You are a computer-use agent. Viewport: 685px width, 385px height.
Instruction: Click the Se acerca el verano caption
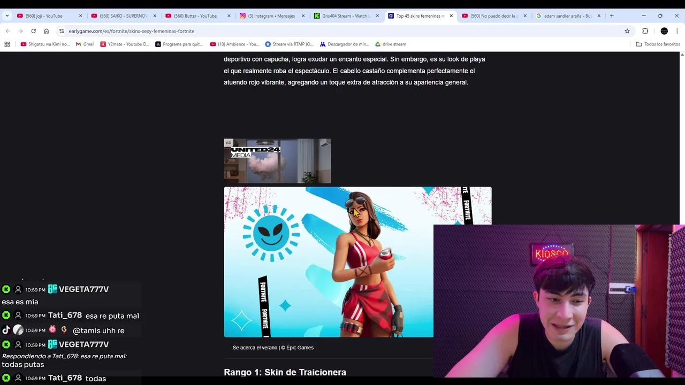pos(273,348)
